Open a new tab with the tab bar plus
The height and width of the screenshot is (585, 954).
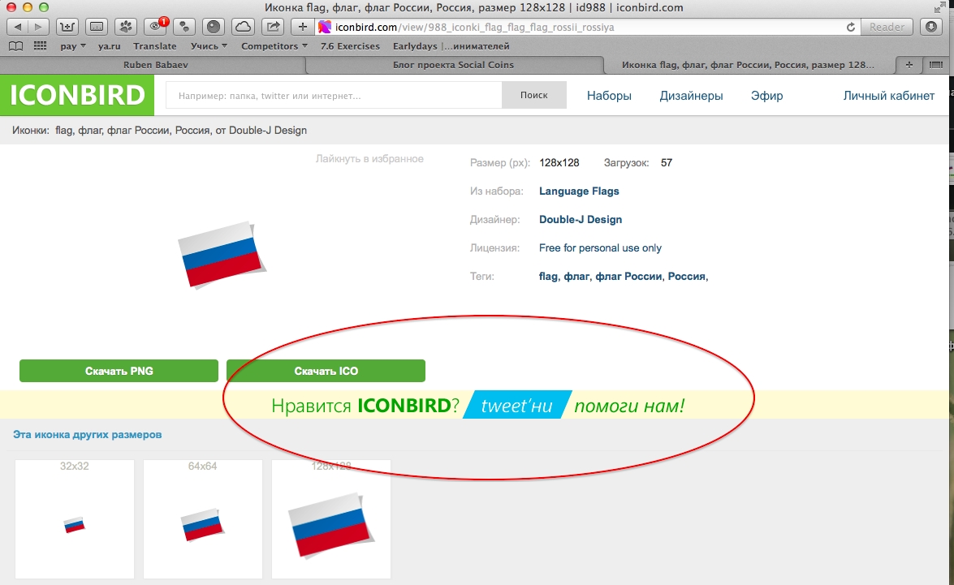click(909, 65)
